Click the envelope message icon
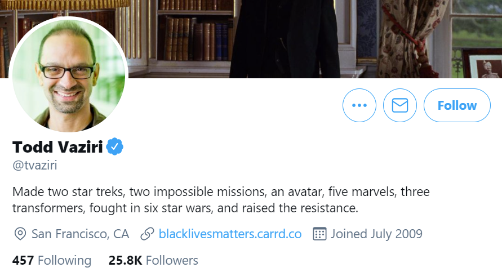The width and height of the screenshot is (502, 272). tap(399, 105)
